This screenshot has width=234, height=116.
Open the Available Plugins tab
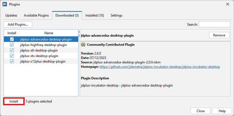coord(36,15)
